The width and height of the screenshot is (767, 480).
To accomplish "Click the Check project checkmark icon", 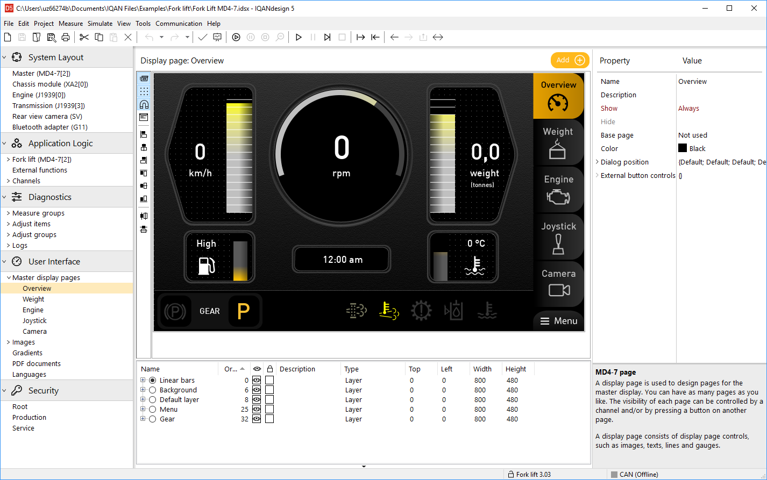I will coord(202,37).
